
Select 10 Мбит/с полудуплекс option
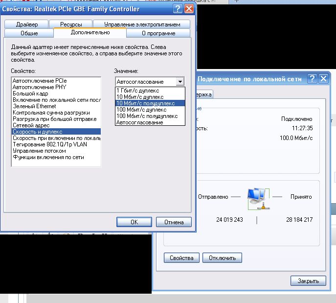coord(150,103)
